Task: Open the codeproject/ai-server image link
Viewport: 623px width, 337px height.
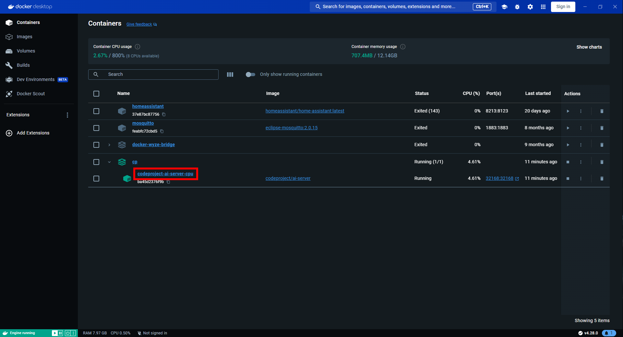Action: 288,178
